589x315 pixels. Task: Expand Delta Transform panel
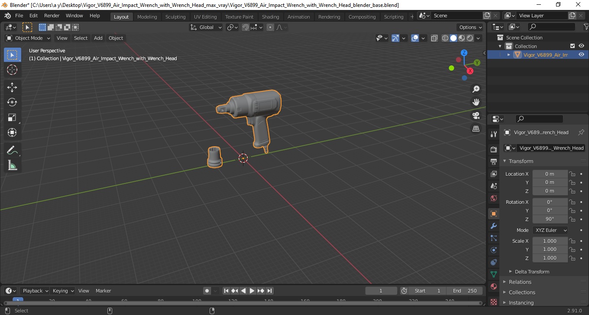pos(532,272)
